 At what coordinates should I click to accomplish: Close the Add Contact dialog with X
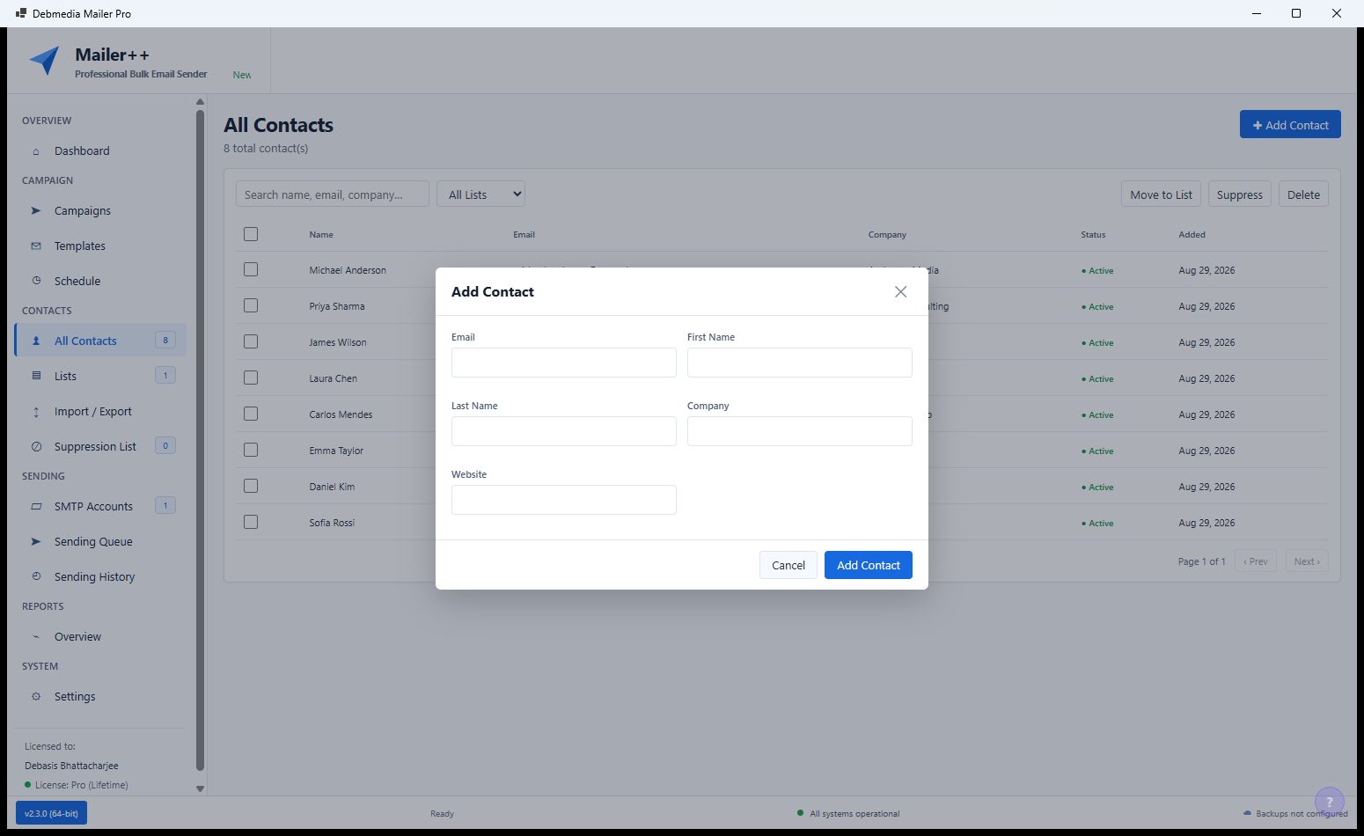pos(900,292)
